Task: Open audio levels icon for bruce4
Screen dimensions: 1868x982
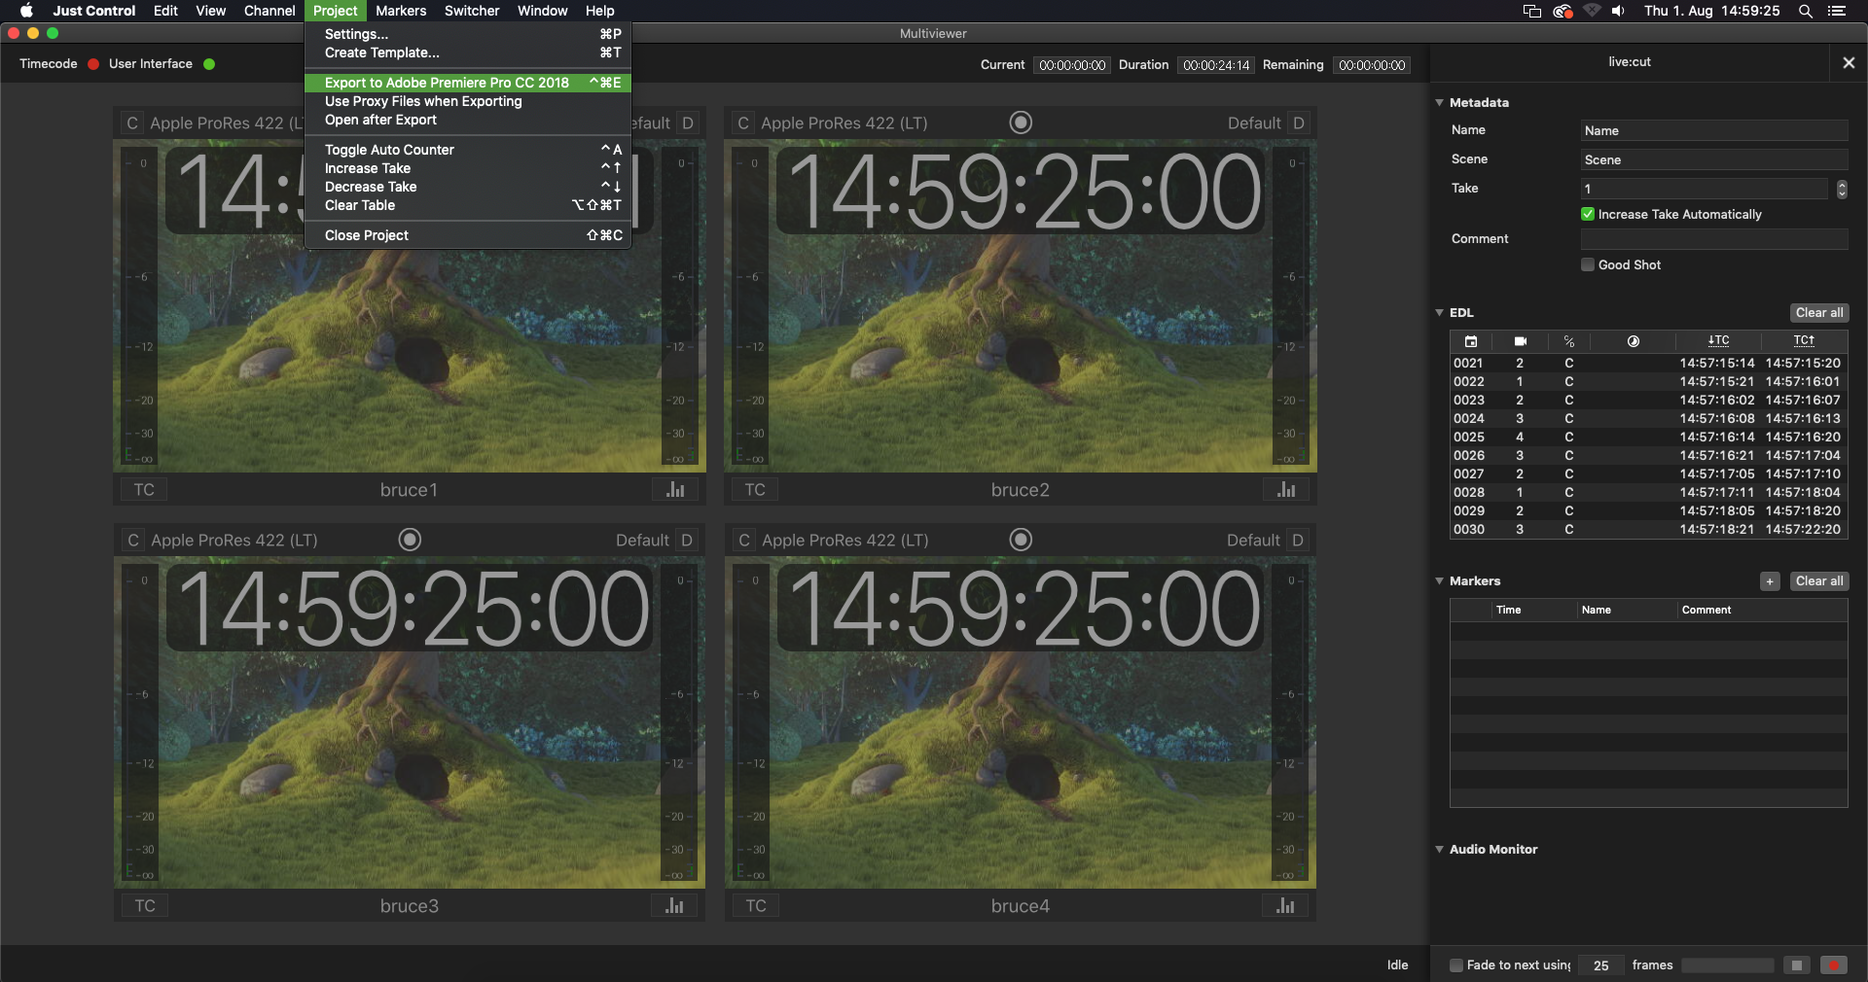Action: click(1286, 906)
